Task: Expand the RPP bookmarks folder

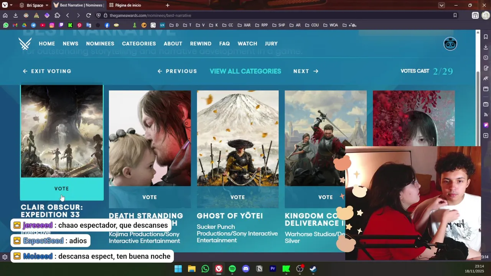Action: pos(261,25)
